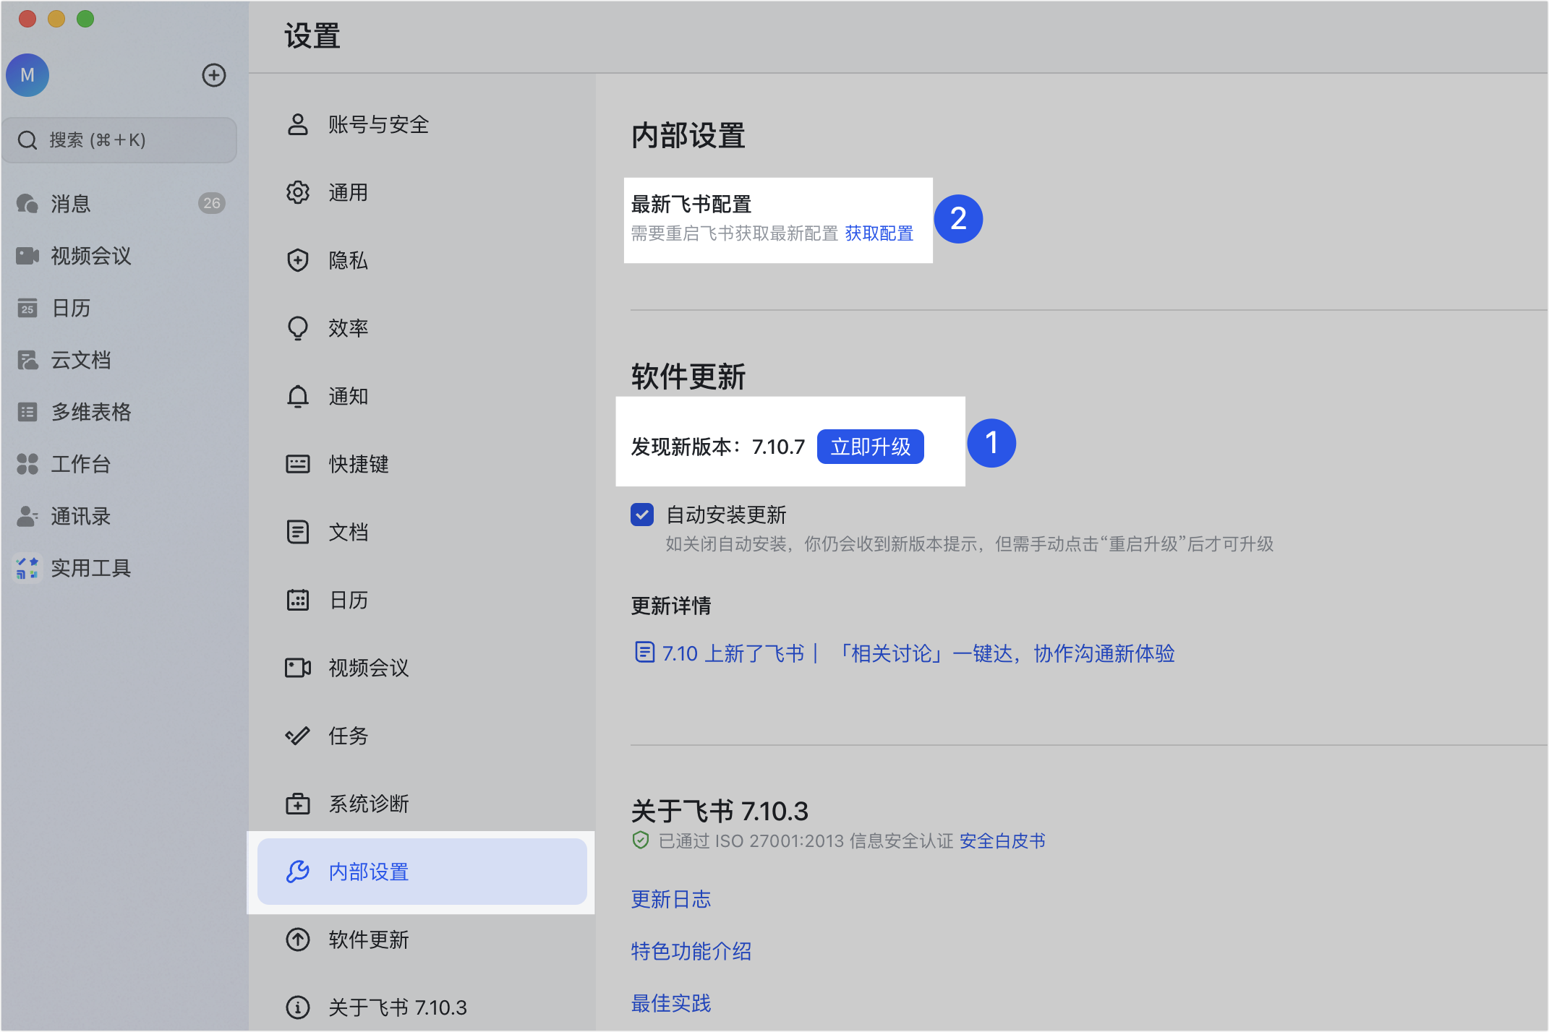Click 立即升级 upgrade button

point(871,447)
